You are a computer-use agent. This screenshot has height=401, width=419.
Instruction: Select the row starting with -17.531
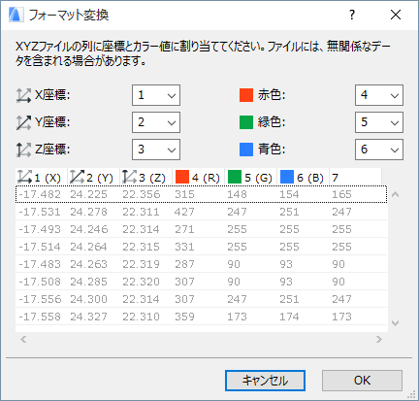pos(201,212)
